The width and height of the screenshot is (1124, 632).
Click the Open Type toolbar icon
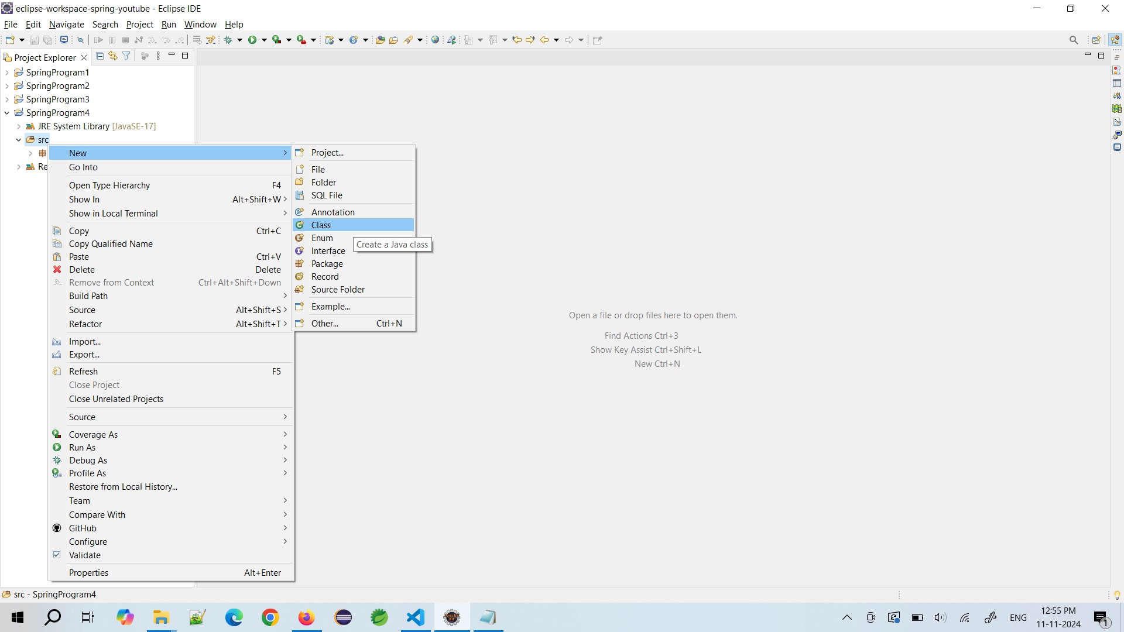381,40
